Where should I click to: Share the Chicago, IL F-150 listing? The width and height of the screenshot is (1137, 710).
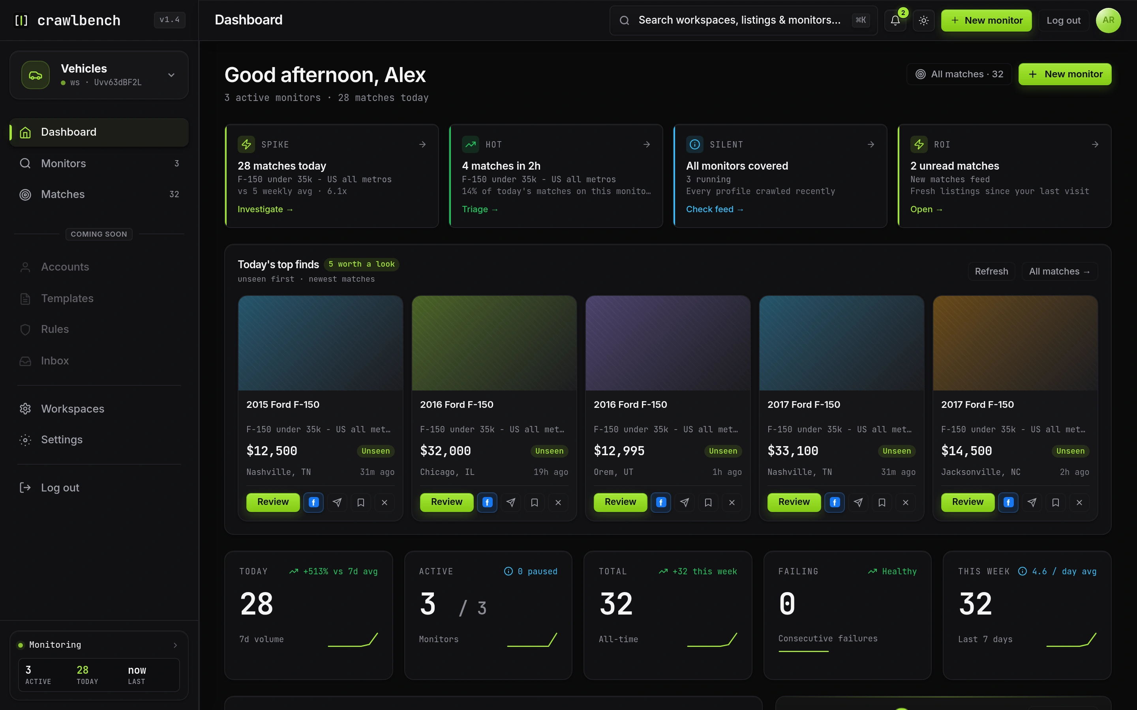pyautogui.click(x=511, y=503)
